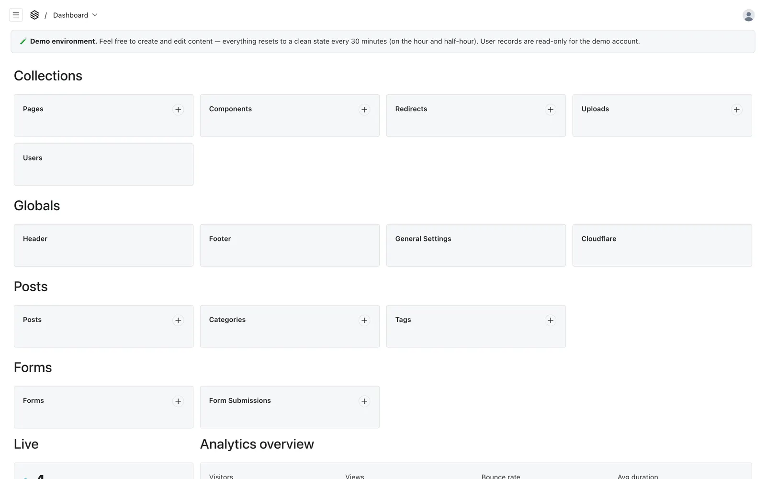Open the Components collection card
This screenshot has height=479, width=766.
pos(290,115)
